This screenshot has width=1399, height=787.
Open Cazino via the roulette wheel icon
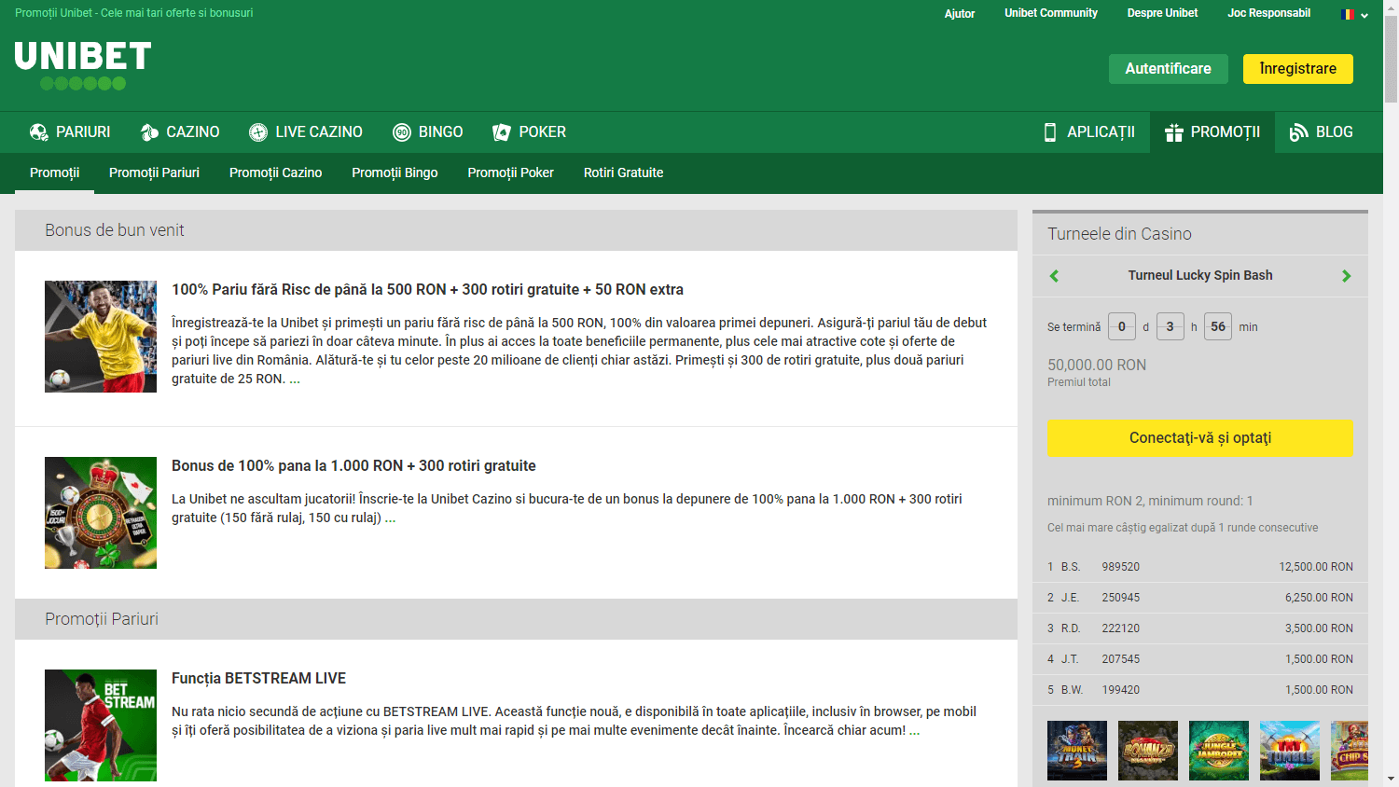click(x=147, y=131)
